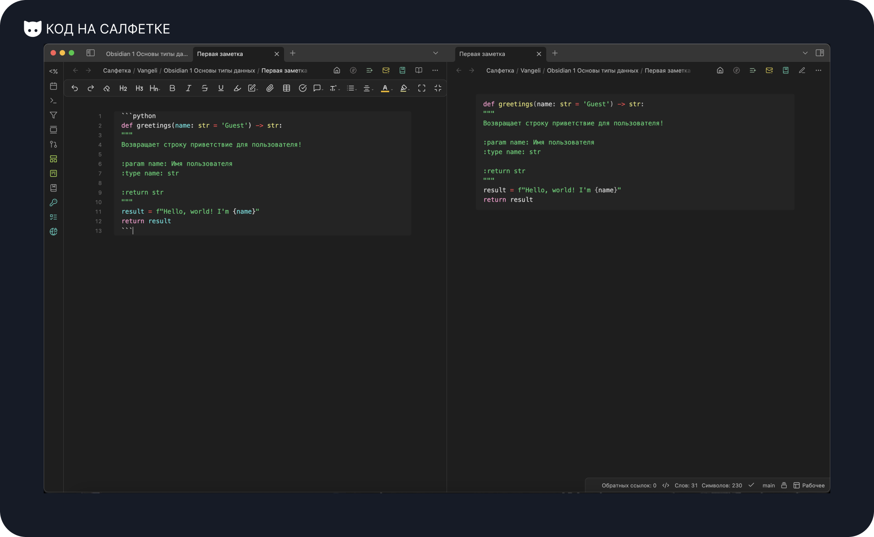Switch to Obsidian 1 Основы типы tab
Viewport: 874px width, 537px height.
147,54
